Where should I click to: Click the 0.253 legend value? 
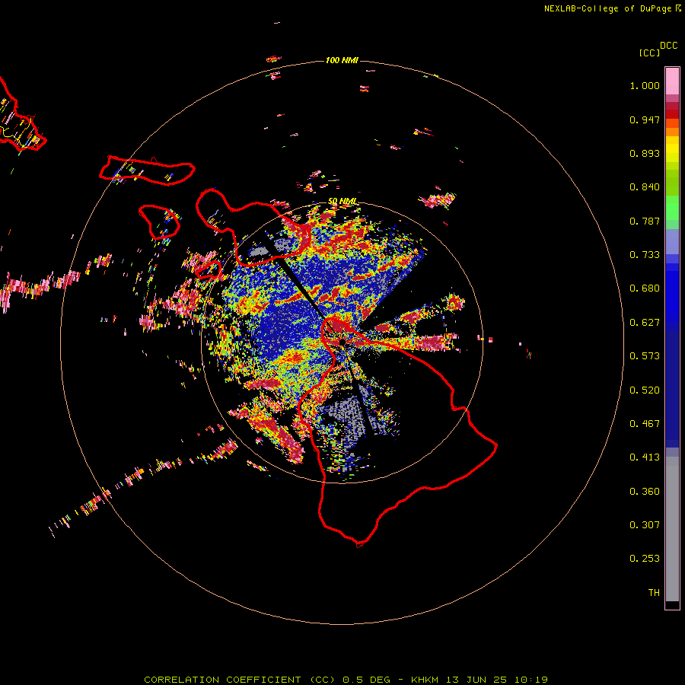point(645,559)
